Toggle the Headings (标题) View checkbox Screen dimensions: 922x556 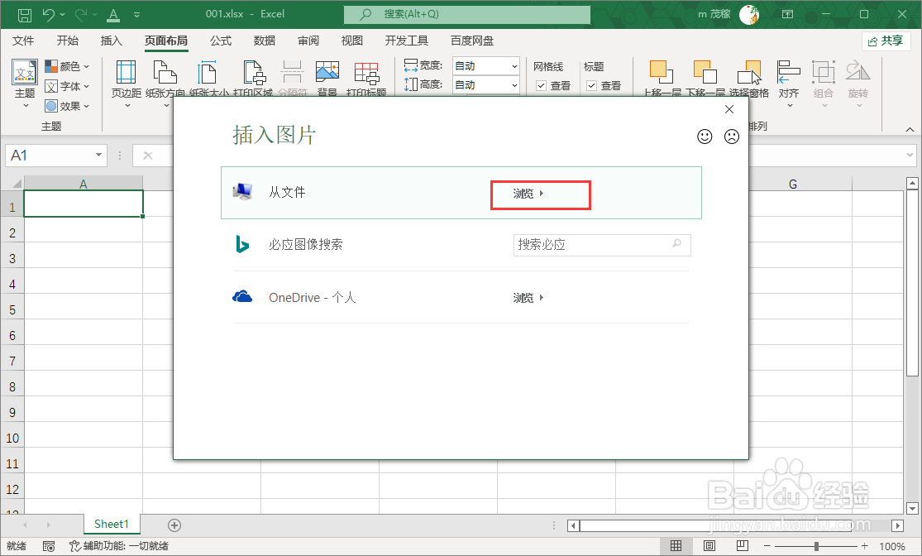tap(592, 86)
